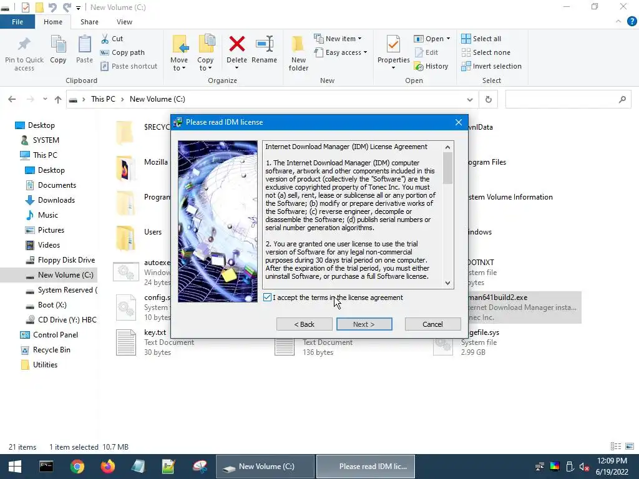Open the Move to menu

pos(179,53)
